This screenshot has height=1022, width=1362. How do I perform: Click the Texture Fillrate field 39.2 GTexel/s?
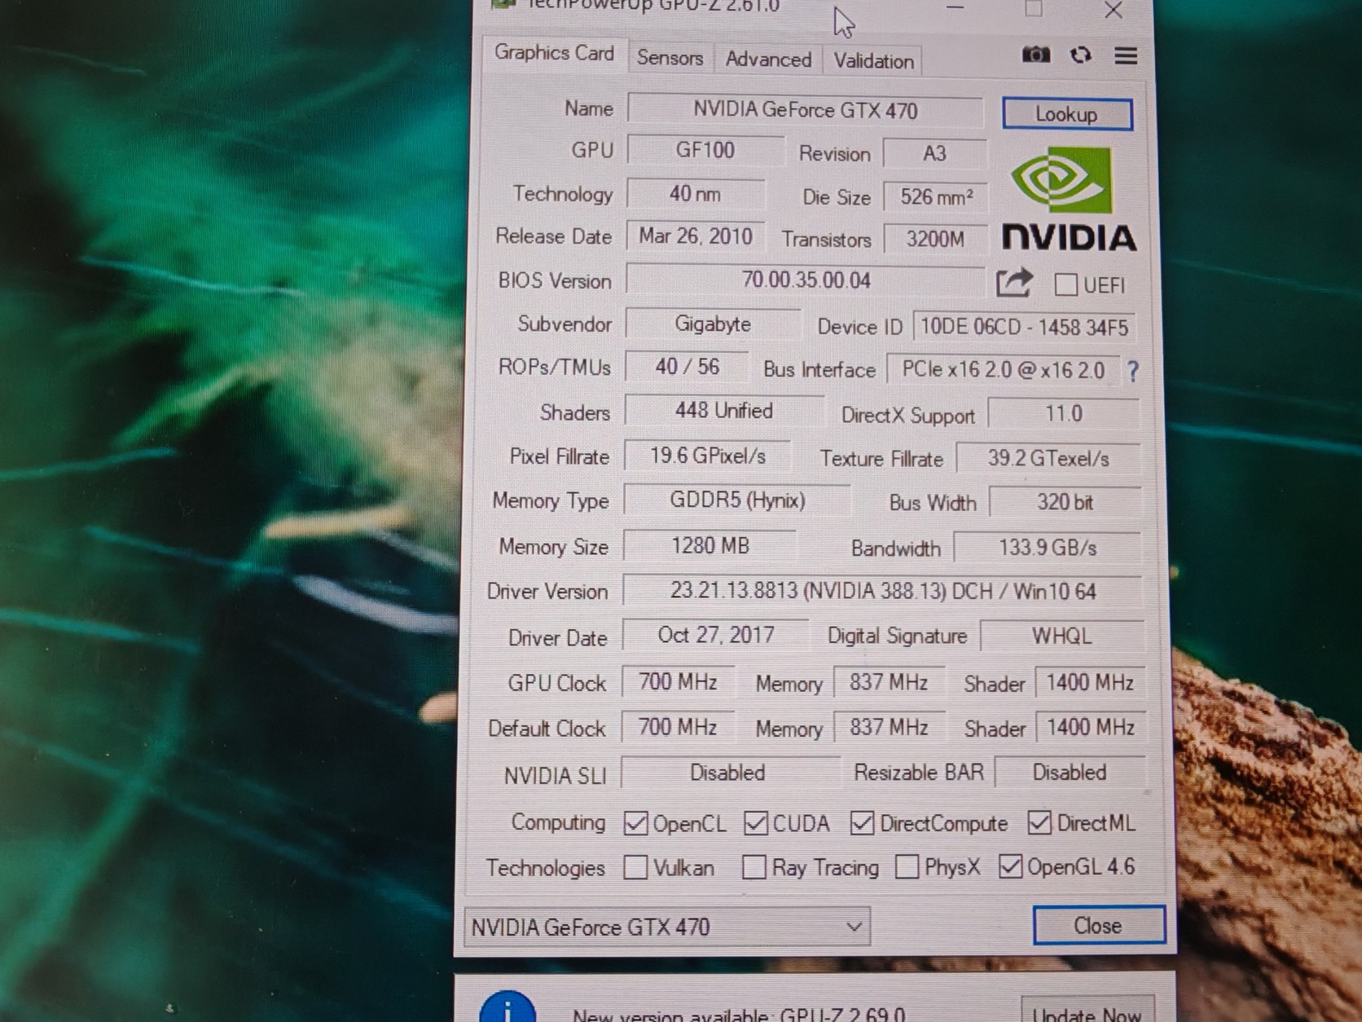[1048, 458]
